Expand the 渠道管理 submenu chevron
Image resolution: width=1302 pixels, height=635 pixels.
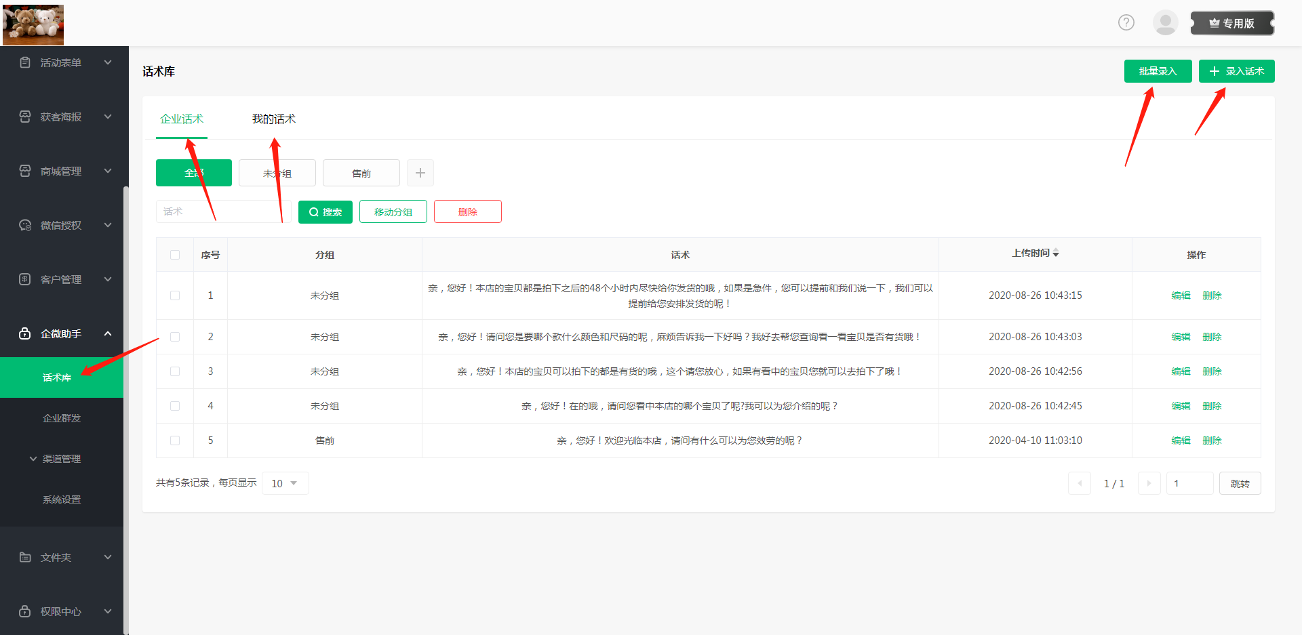point(33,459)
